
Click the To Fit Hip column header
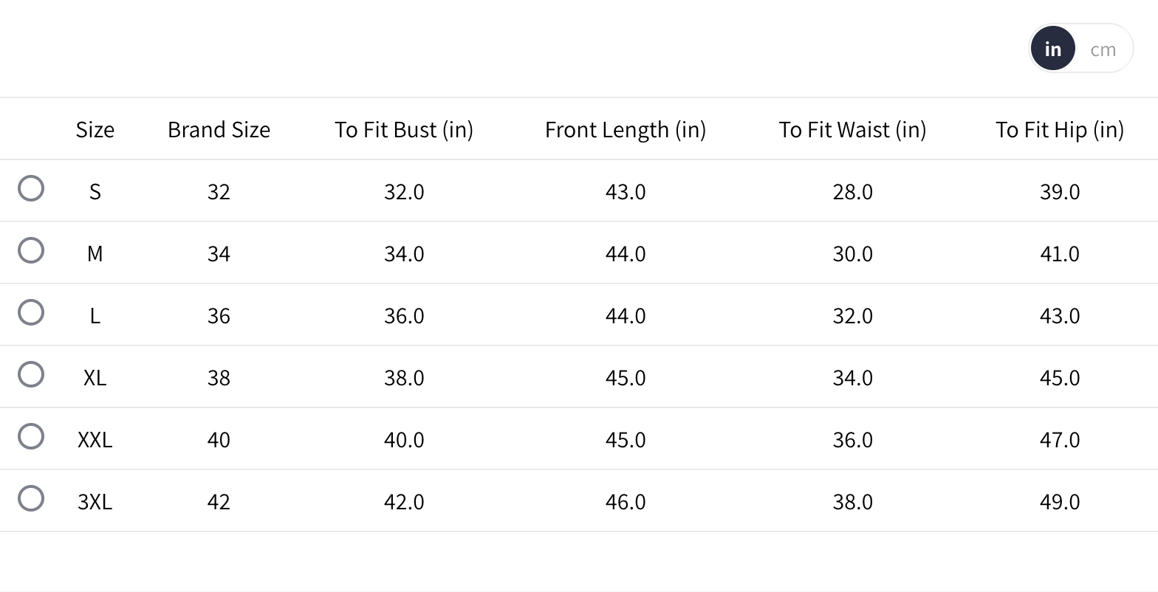[x=1059, y=130]
